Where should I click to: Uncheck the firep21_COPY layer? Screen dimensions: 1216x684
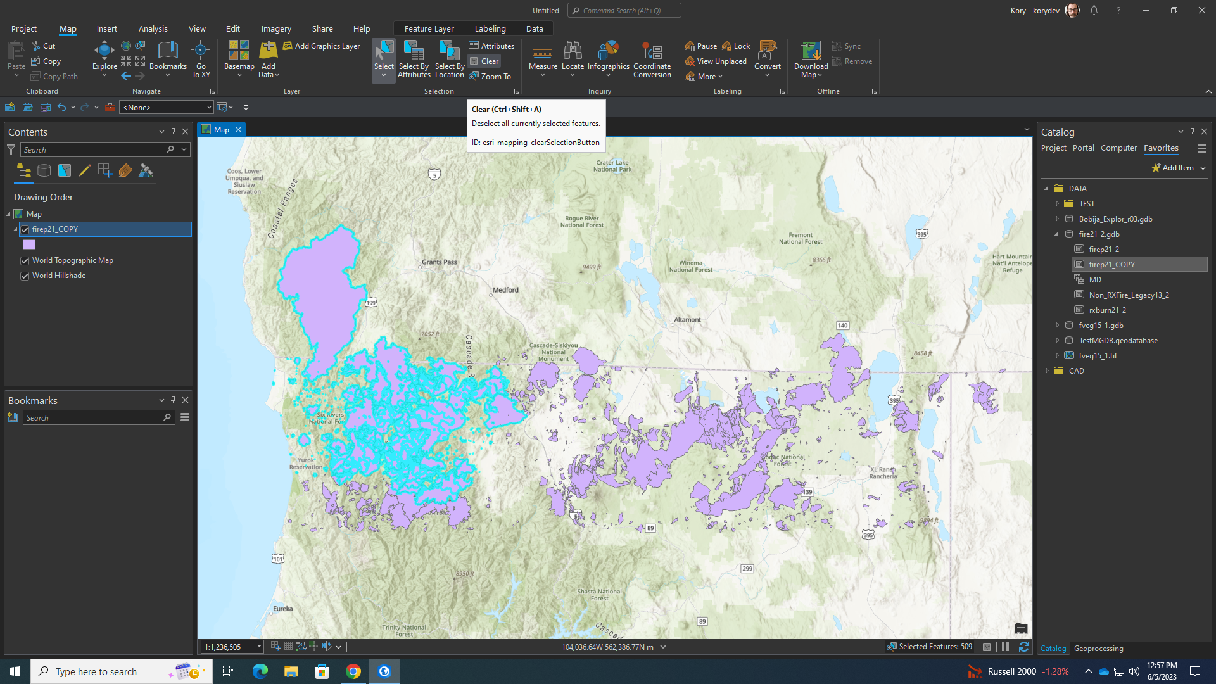[x=24, y=229]
